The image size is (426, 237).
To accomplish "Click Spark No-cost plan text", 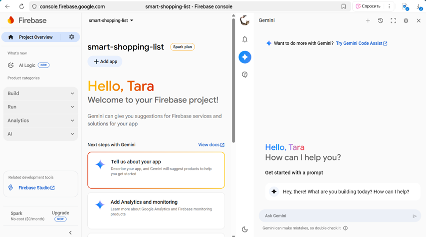I will pos(27,216).
